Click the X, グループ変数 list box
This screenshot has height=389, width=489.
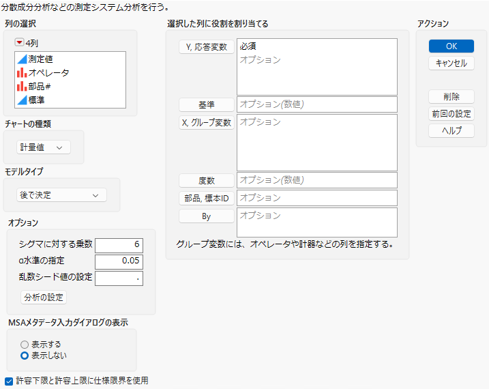317,143
